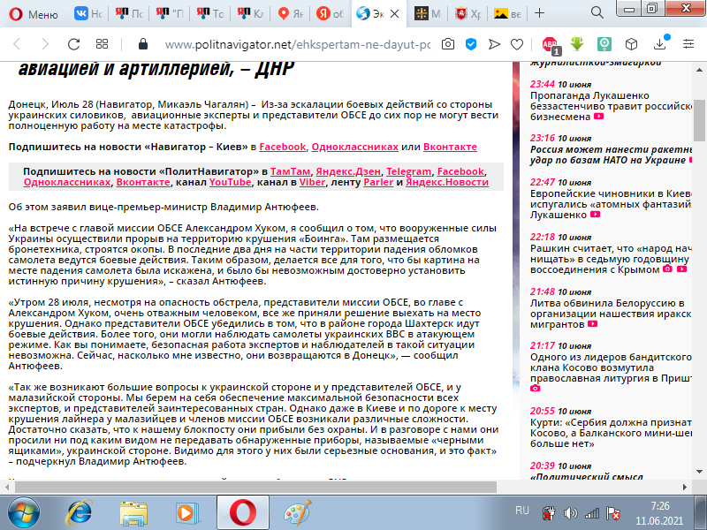Switch to the tab labeled 'ве'
Image resolution: width=707 pixels, height=530 pixels.
[x=506, y=13]
